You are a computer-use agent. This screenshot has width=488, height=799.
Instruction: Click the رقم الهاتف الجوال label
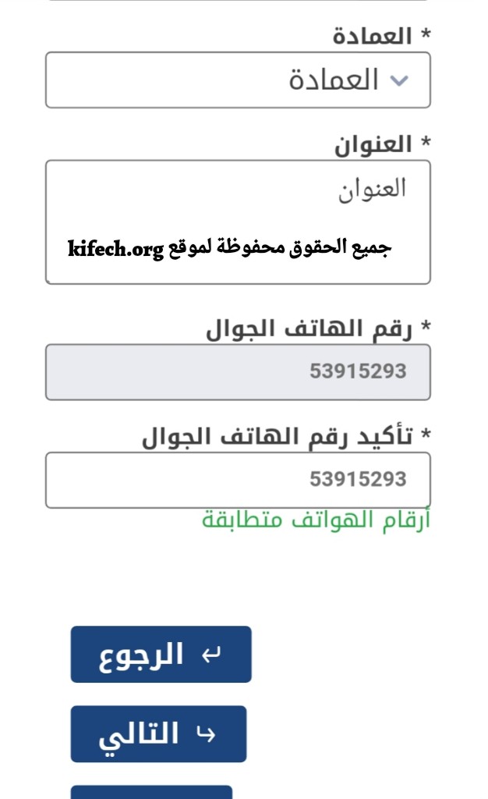pyautogui.click(x=309, y=328)
